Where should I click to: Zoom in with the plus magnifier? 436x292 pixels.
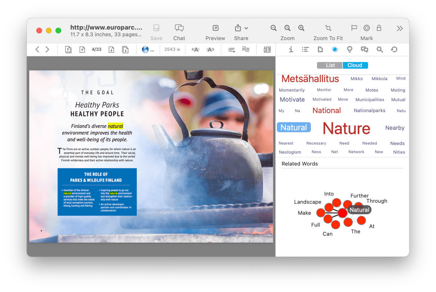coord(301,28)
